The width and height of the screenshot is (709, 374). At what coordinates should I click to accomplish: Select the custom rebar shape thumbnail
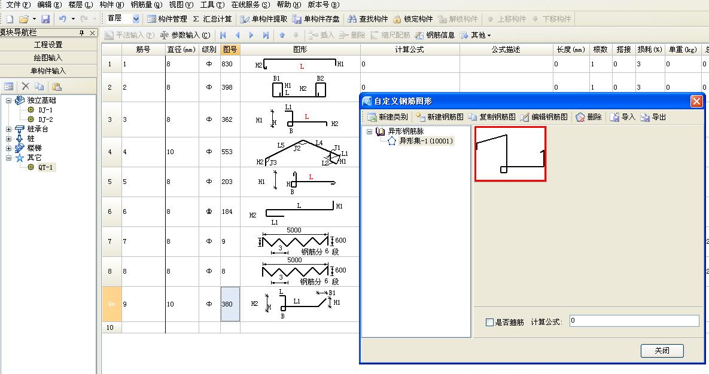coord(510,154)
